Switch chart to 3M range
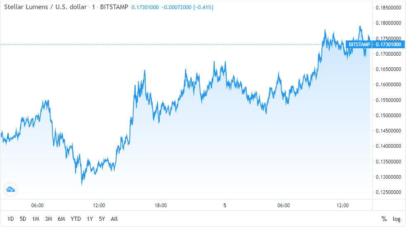Viewport: 406px width, 227px height. point(49,219)
